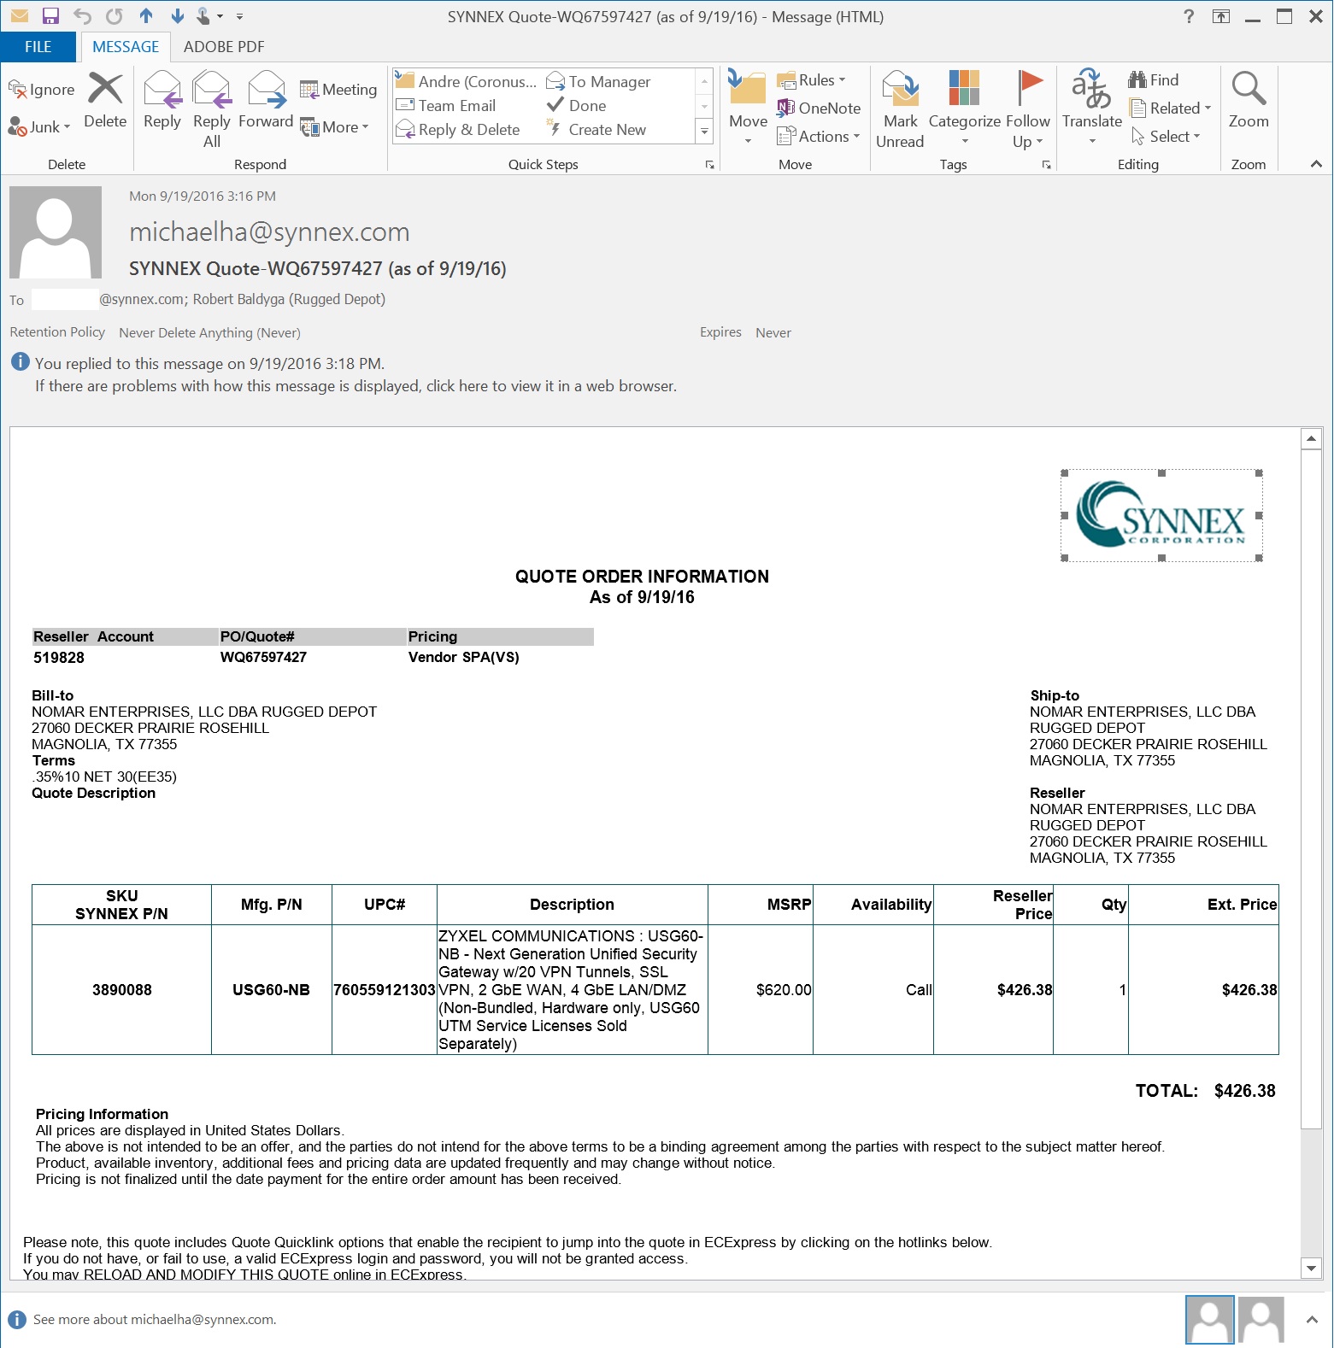
Task: Expand the People Pane at bottom right
Action: 1312,1320
